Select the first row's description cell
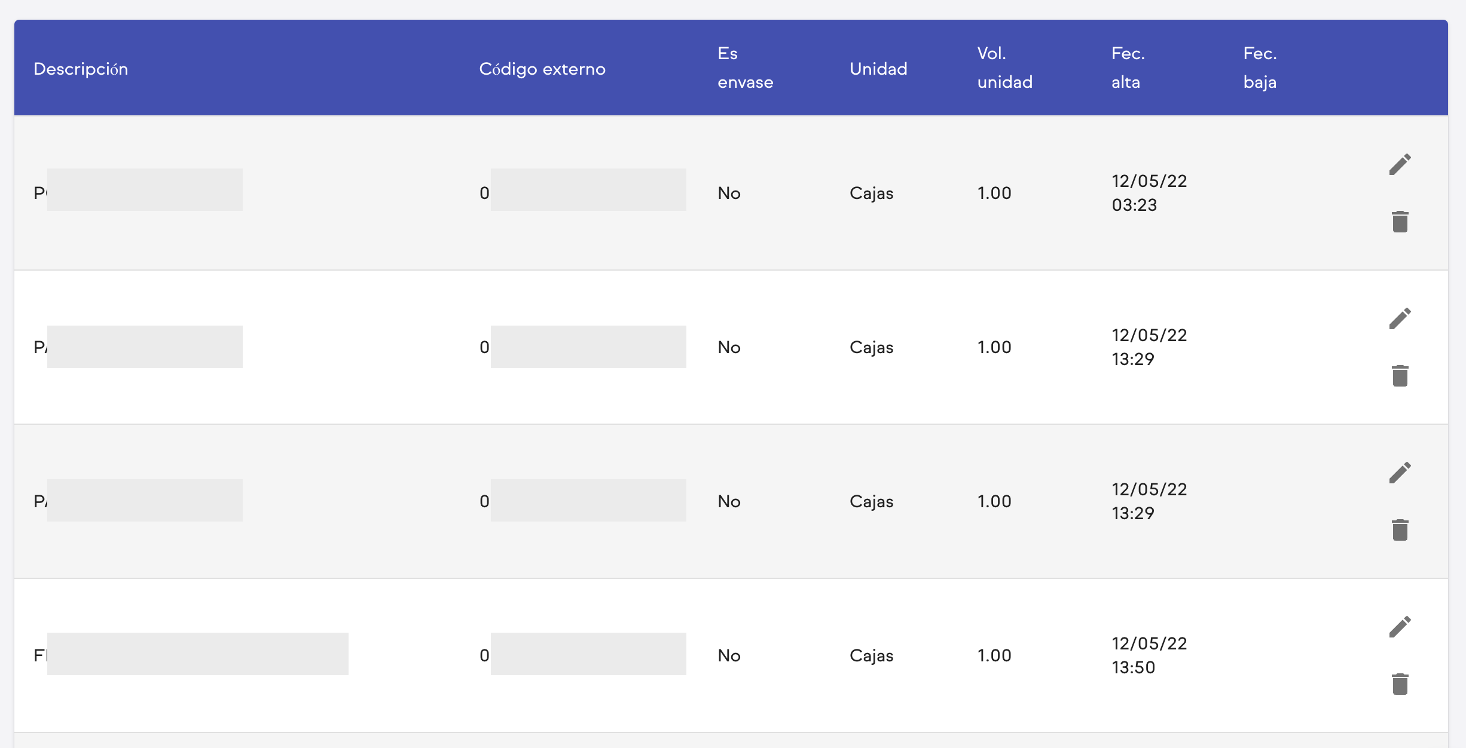Viewport: 1466px width, 748px height. click(x=139, y=191)
